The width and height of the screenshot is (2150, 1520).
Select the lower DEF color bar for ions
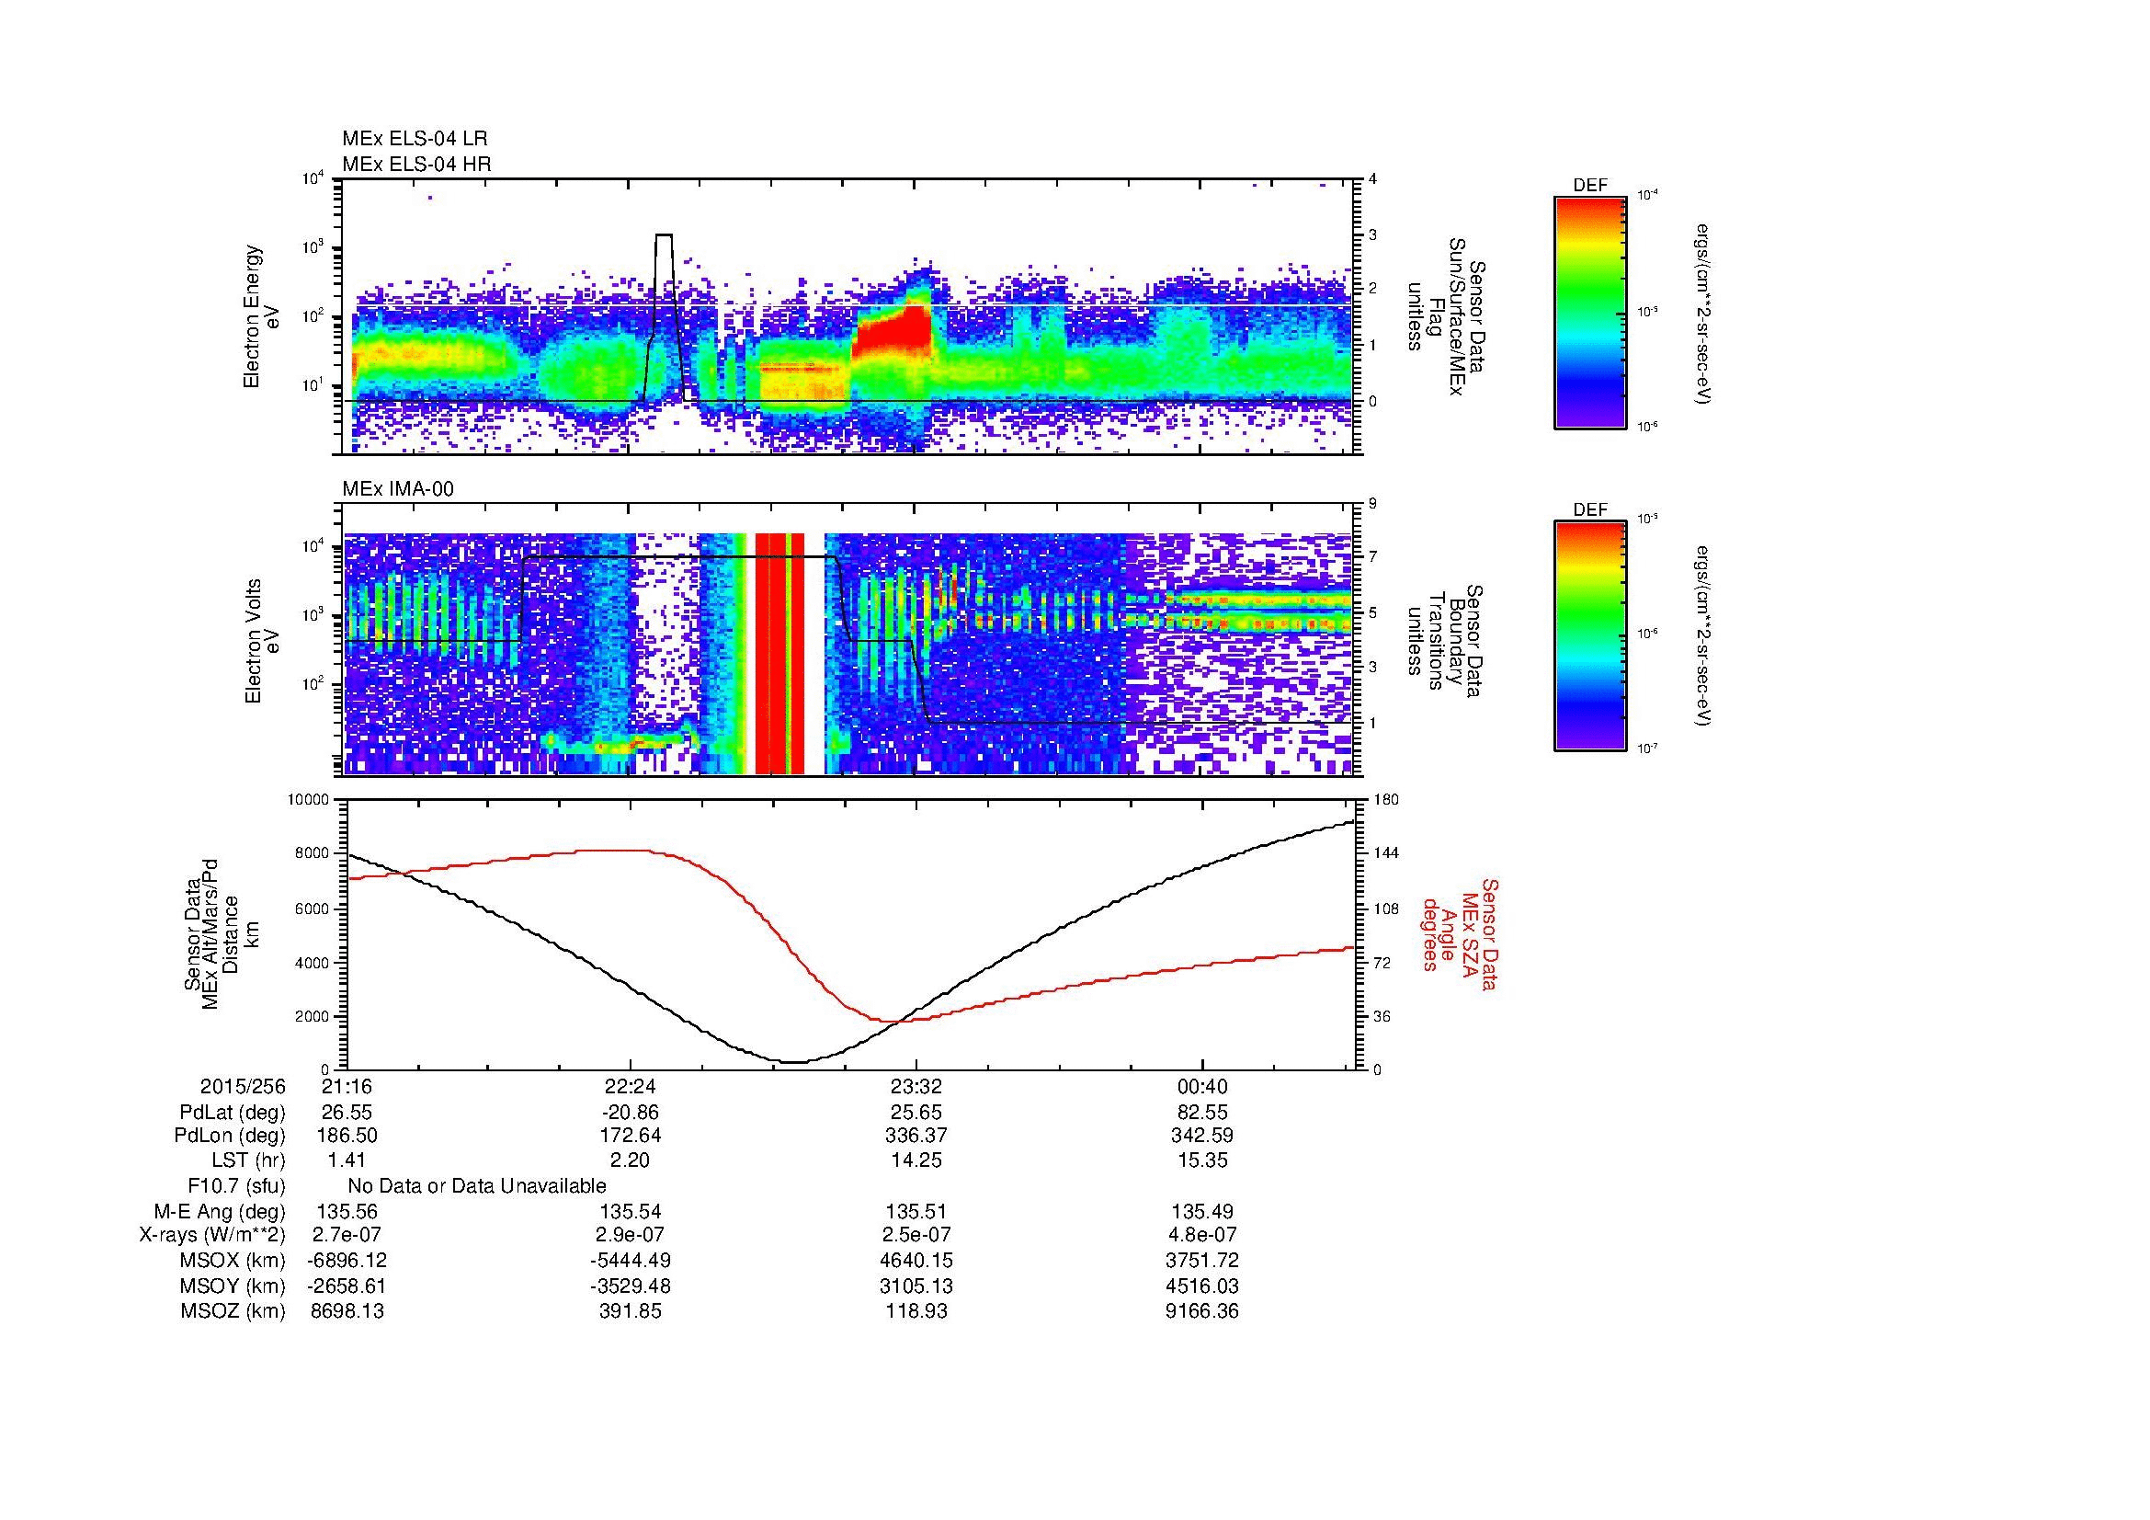tap(1590, 636)
